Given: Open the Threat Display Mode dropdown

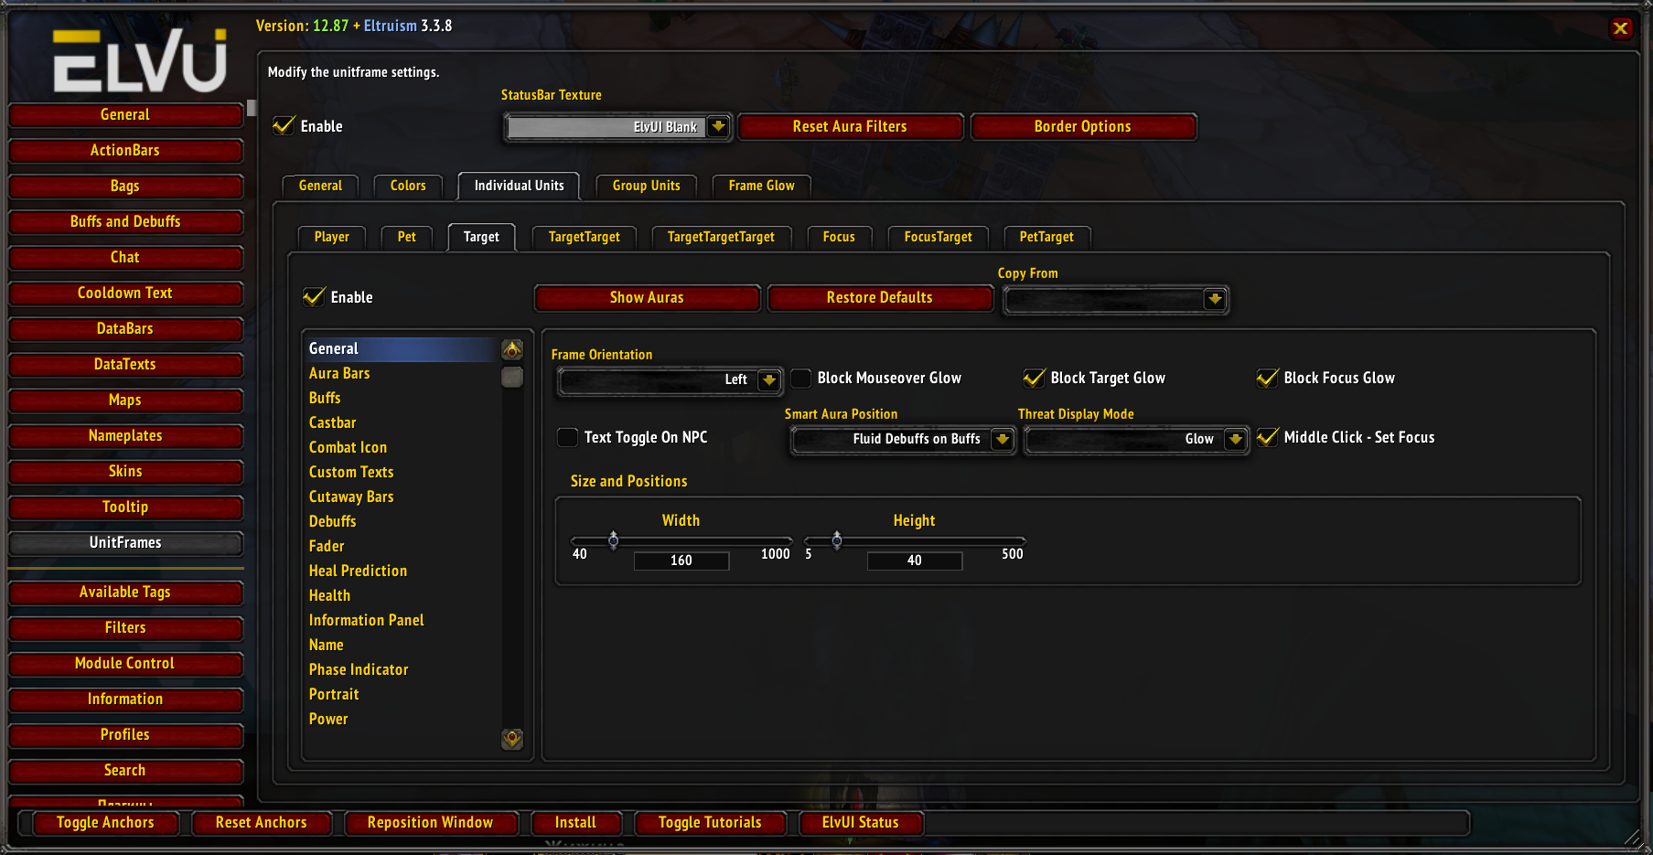Looking at the screenshot, I should [1236, 439].
